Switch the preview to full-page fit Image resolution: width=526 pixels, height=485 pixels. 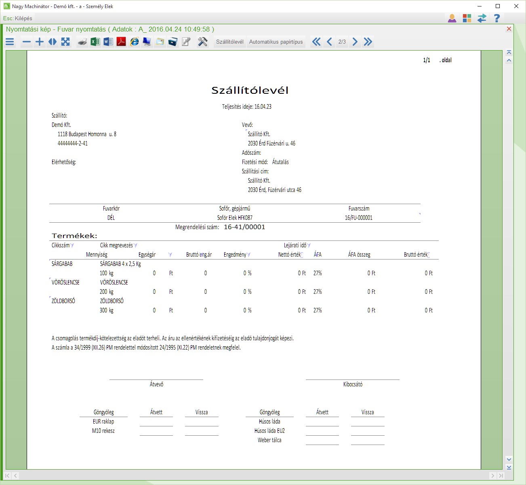pos(65,42)
